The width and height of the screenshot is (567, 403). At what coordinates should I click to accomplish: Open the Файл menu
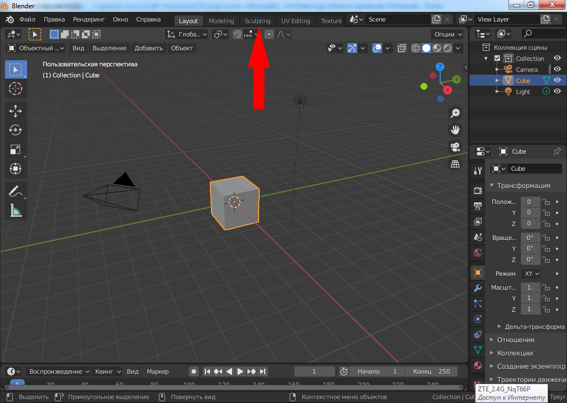coord(27,19)
